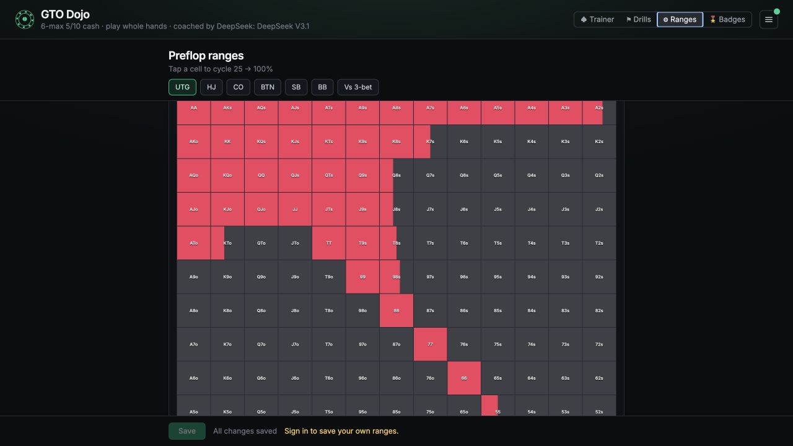Follow the Sign in link

pos(341,431)
